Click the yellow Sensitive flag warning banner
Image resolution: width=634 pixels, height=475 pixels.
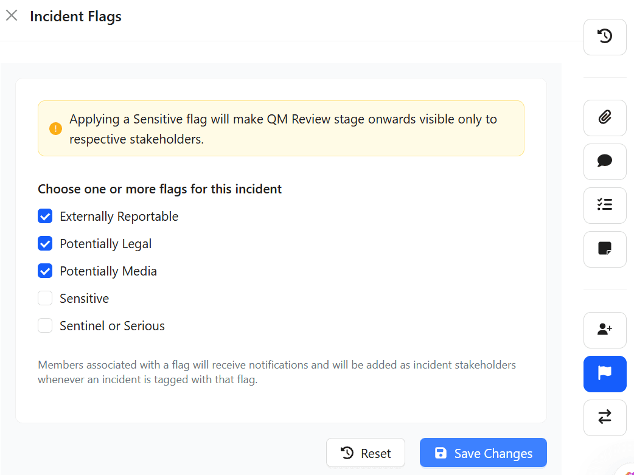280,128
